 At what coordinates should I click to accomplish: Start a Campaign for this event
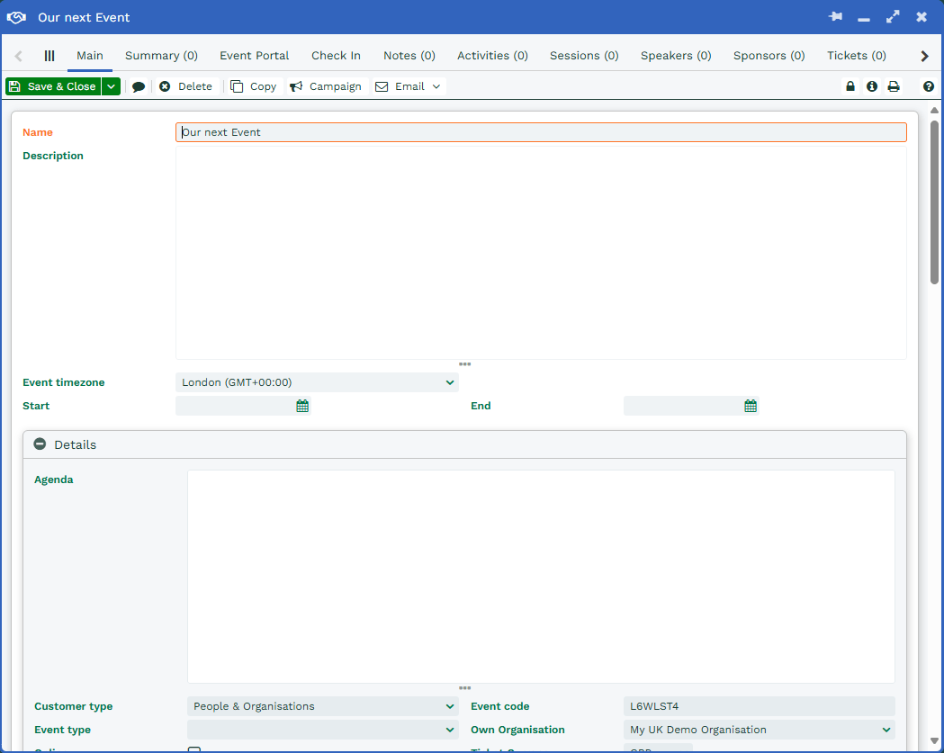click(326, 86)
